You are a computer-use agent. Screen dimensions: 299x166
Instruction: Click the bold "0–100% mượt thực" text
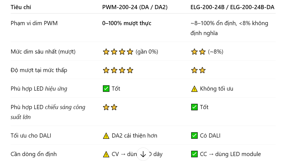127,23
